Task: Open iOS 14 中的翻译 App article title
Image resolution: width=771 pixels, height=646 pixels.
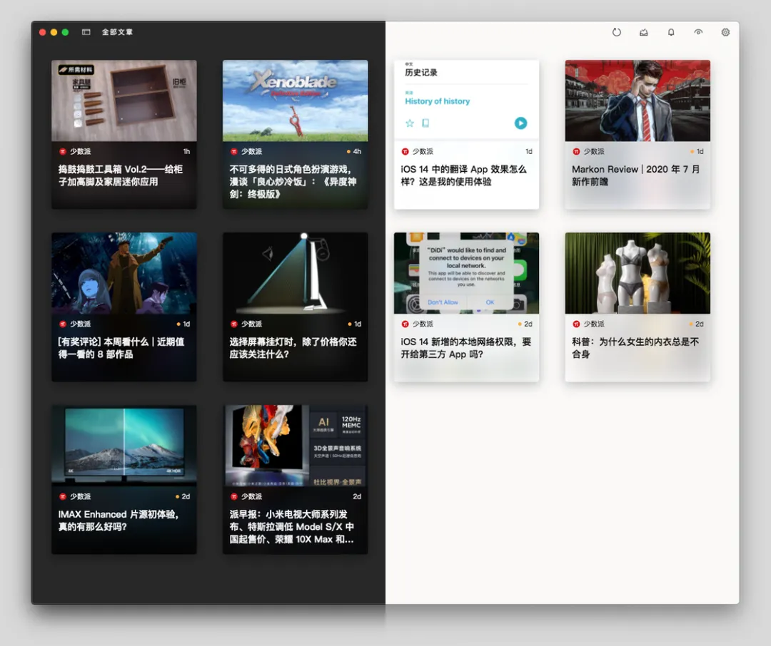Action: click(464, 175)
